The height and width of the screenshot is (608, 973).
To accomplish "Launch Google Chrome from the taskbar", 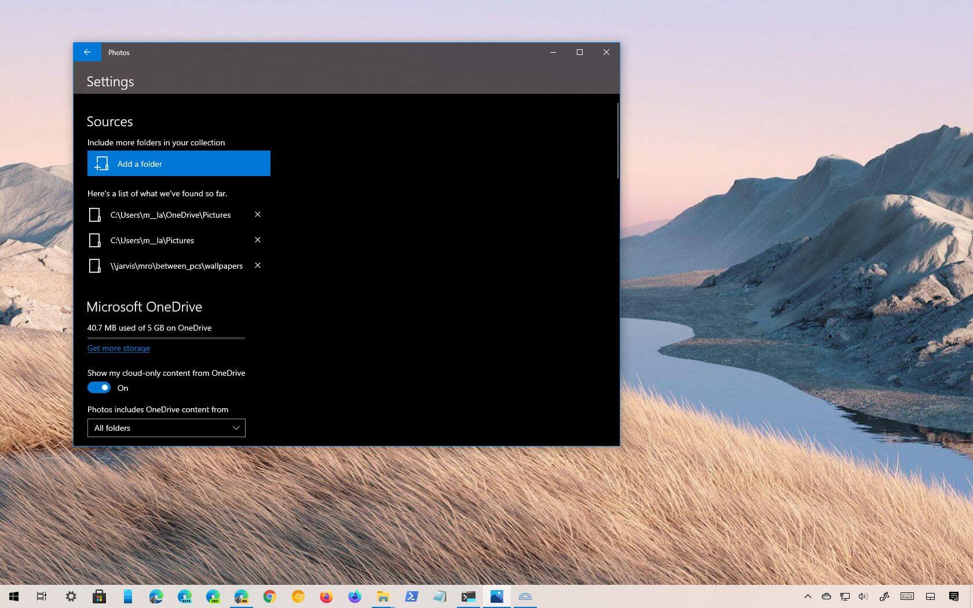I will pos(269,596).
